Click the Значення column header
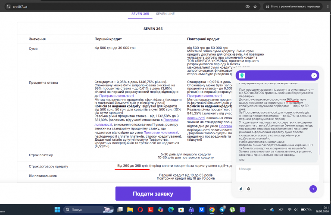This screenshot has height=215, width=331. tap(37, 39)
